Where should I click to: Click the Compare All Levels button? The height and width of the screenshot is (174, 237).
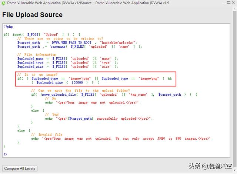pyautogui.click(x=20, y=168)
